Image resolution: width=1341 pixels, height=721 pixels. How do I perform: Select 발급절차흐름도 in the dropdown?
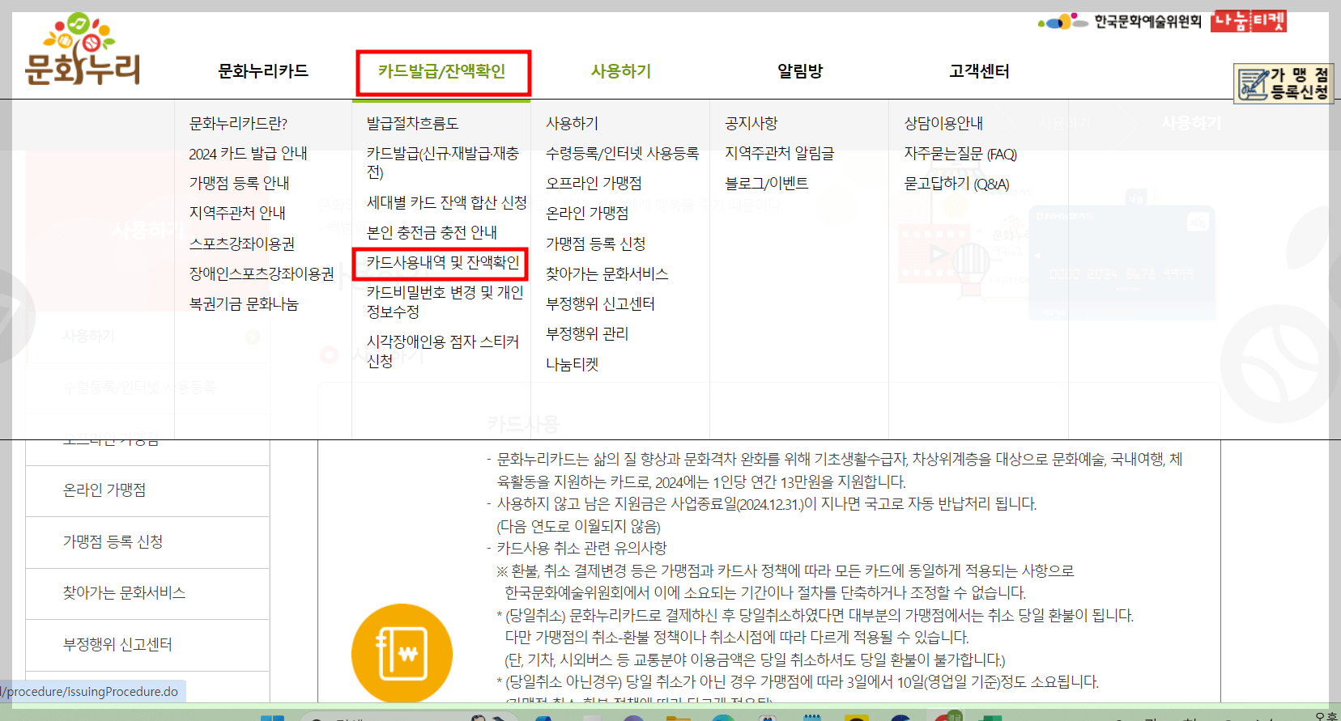coord(412,123)
